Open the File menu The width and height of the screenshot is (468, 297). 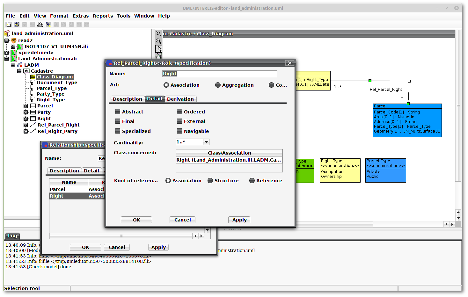(11, 16)
